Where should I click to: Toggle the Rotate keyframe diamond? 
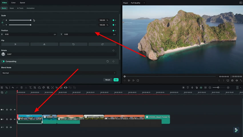(113, 50)
